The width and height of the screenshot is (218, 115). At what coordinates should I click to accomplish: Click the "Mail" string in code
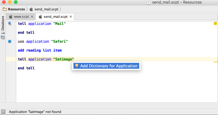[x=59, y=24]
